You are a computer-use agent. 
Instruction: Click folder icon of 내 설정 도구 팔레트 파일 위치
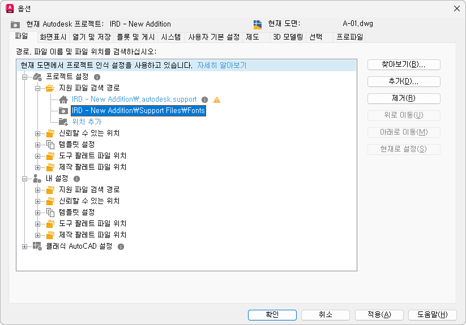(50, 224)
